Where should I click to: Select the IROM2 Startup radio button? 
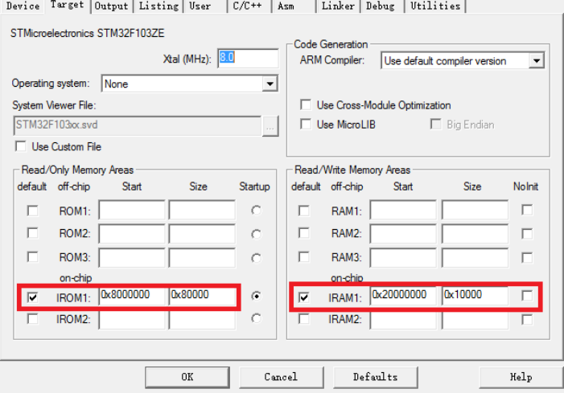(x=256, y=318)
